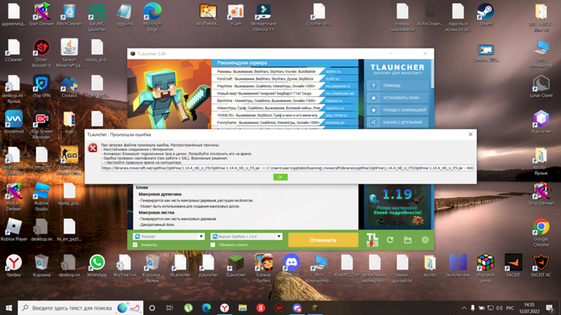Select the FLauncher desktop icon
Screen dimensions: 561x315
541,122
